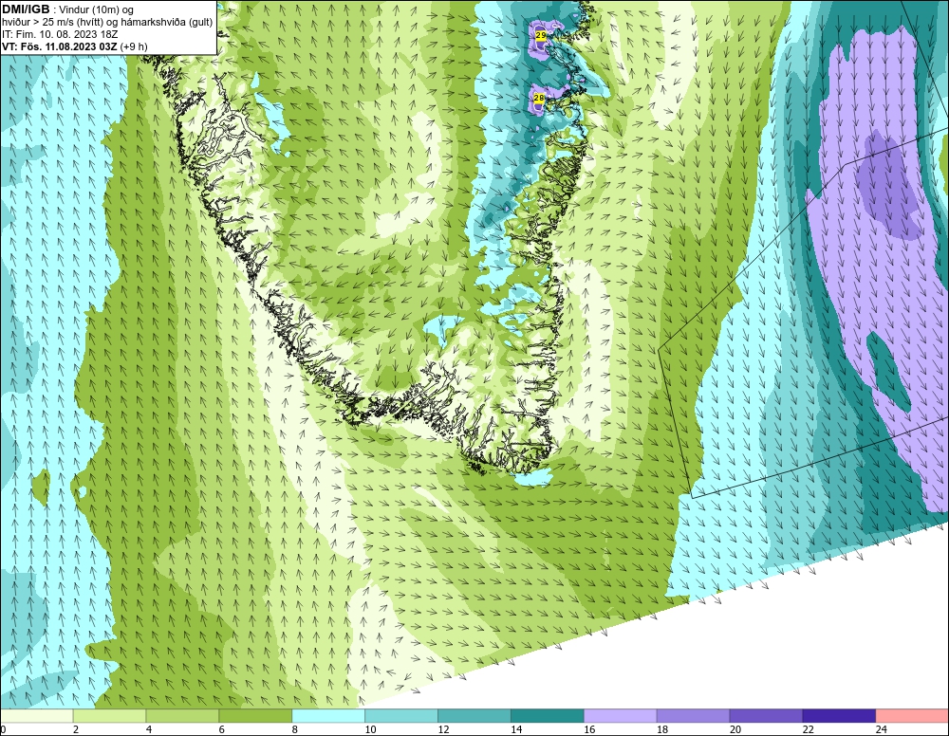
Task: Click the 12–14 m/s teal legend swatch
Action: tap(474, 716)
